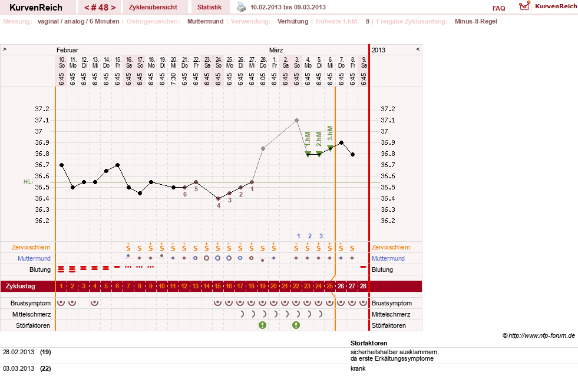This screenshot has width=578, height=386.
Task: Go to next cycle with > arrow
Action: click(x=113, y=8)
